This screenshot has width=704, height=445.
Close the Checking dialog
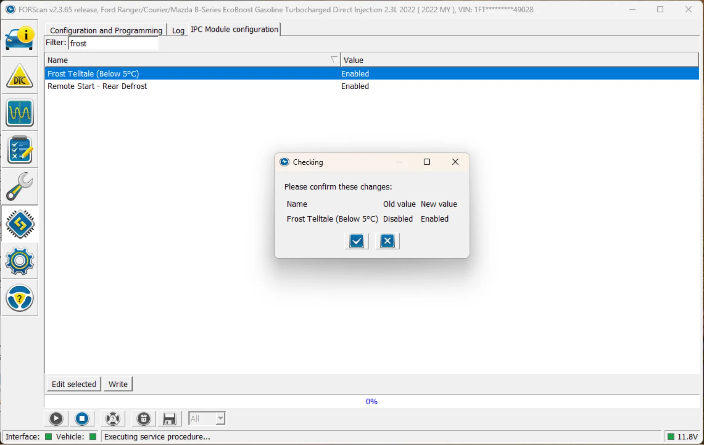[455, 162]
